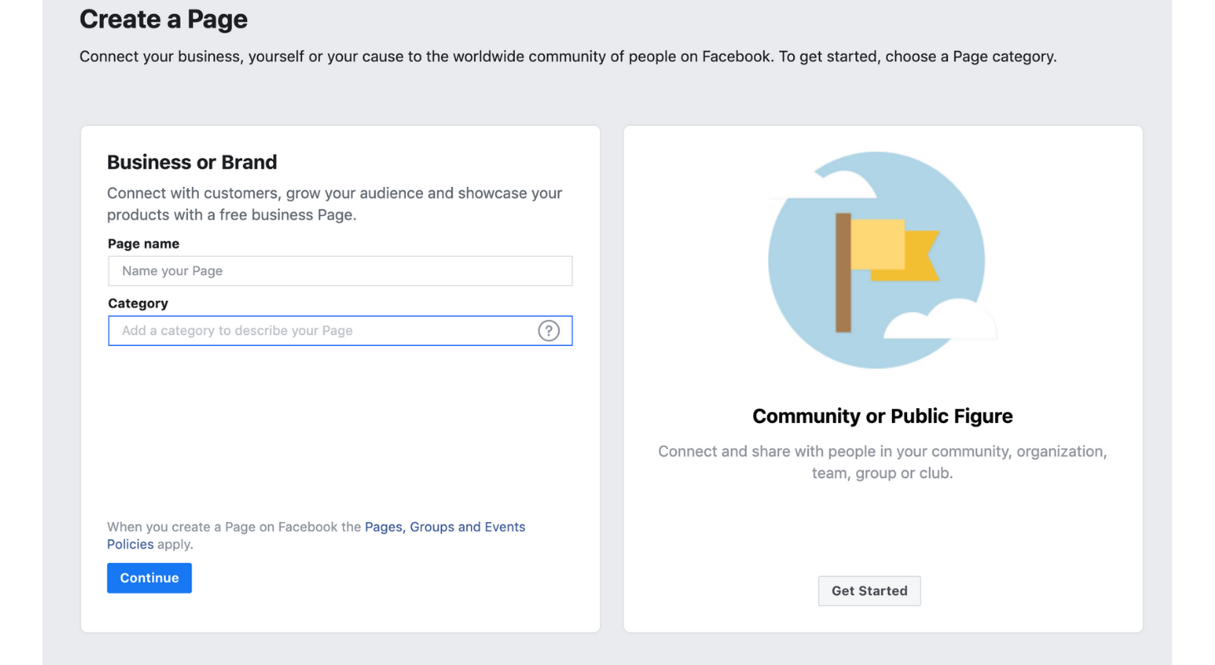Click the Page name input field

(340, 271)
